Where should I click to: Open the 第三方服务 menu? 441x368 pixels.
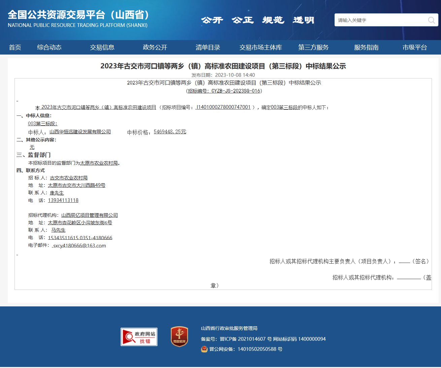(x=313, y=47)
